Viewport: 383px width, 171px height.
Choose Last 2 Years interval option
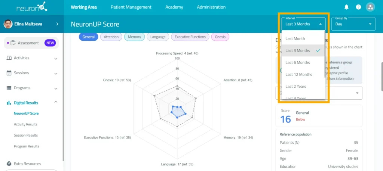point(303,86)
